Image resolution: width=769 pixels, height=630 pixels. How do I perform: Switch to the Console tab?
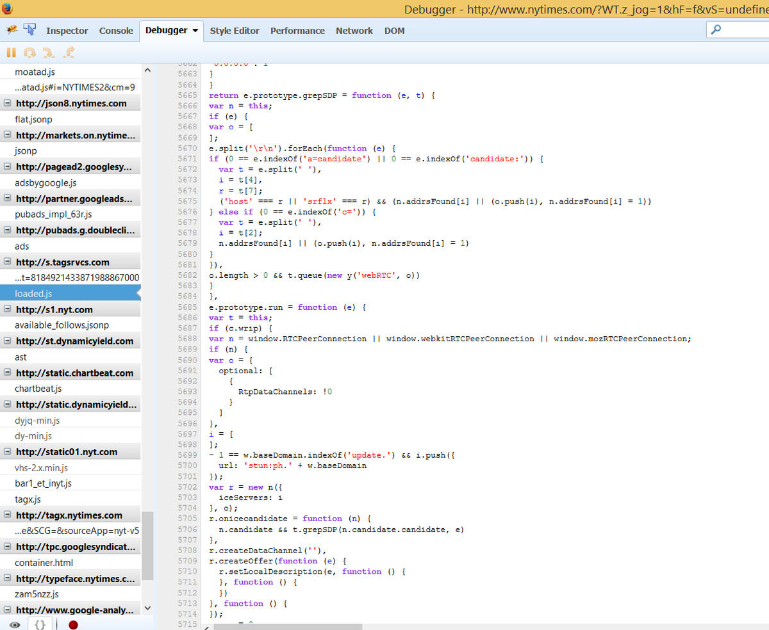116,31
